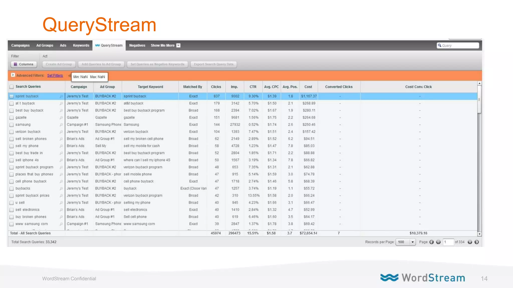Toggle the select-all Search Queries checkbox
Viewport: 513px width, 288px height.
(12, 87)
